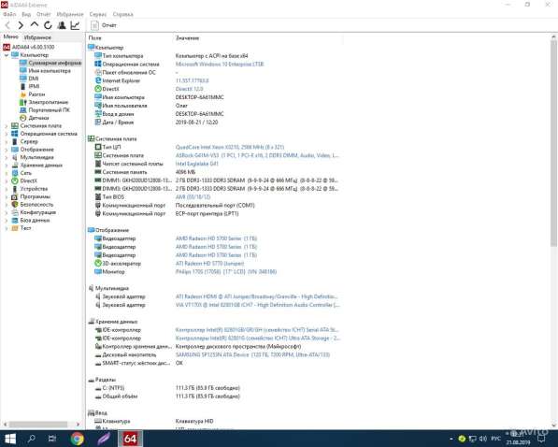The height and width of the screenshot is (447, 558).
Task: Open Favorites manager person icon in toolbar
Action: 62,25
